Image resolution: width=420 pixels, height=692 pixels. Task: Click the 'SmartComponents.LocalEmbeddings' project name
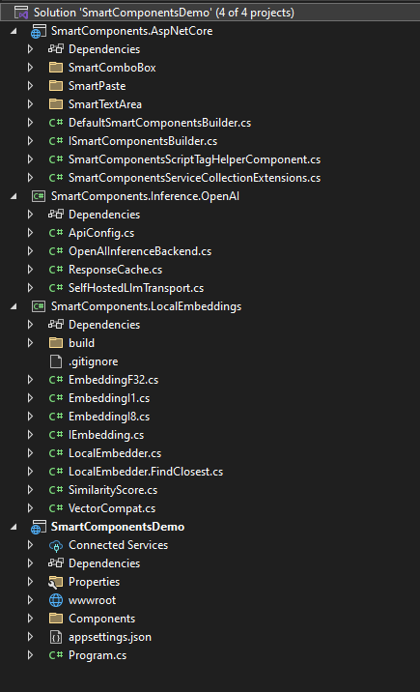pyautogui.click(x=147, y=306)
